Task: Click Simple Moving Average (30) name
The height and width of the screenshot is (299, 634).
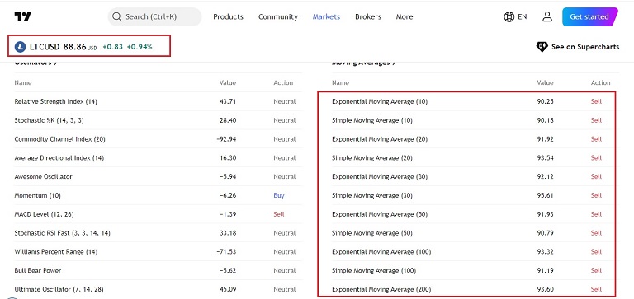Action: click(372, 195)
